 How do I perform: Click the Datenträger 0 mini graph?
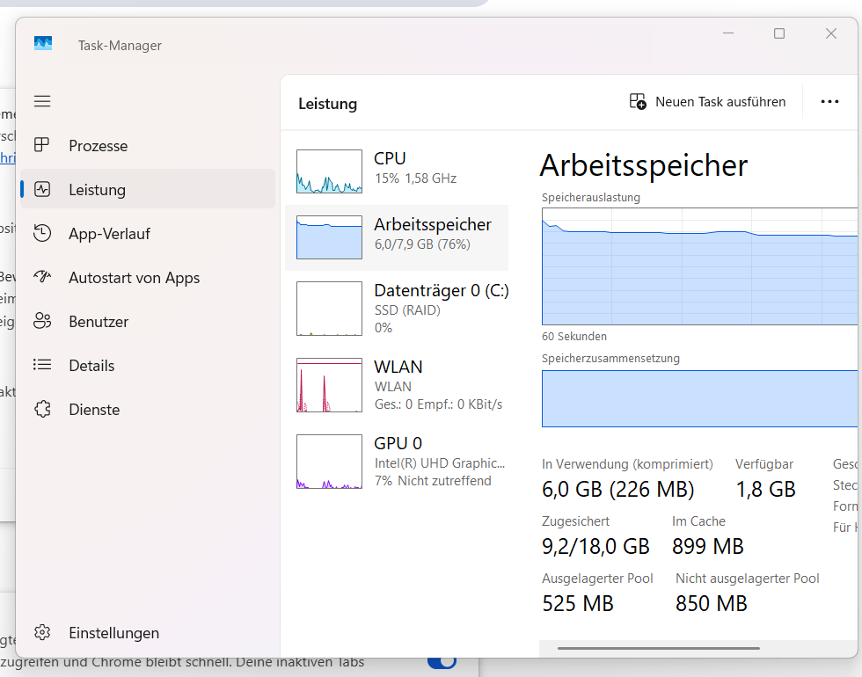click(x=329, y=309)
